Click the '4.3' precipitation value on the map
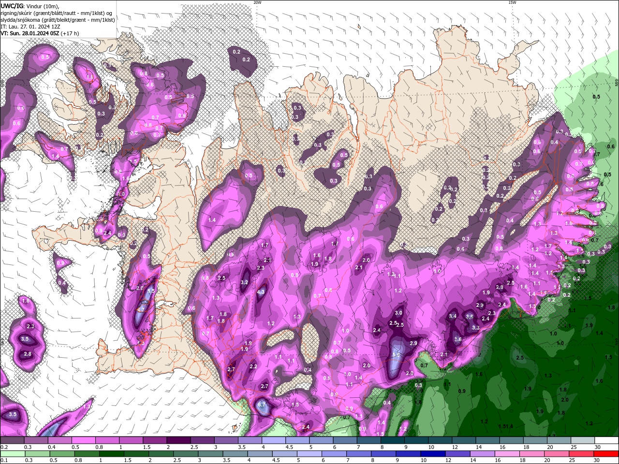619x464 pixels. pyautogui.click(x=261, y=292)
